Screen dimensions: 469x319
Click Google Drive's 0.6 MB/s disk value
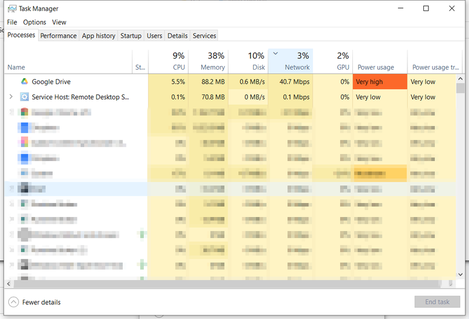coord(252,81)
